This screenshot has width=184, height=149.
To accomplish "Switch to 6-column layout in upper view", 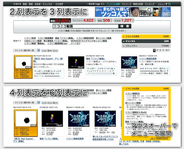I will click(x=56, y=50).
